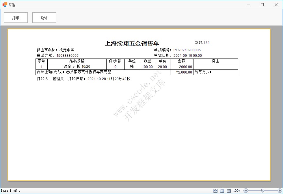Click the 单位 column header

point(132,61)
